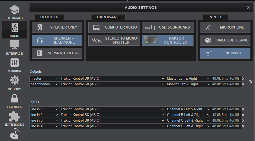The height and width of the screenshot is (141, 255).
Task: Open the Options gear page
Action: coord(14,83)
